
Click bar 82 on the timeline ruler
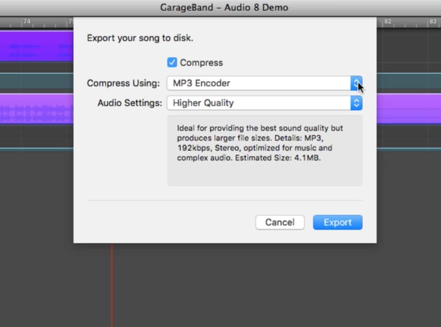click(x=388, y=22)
